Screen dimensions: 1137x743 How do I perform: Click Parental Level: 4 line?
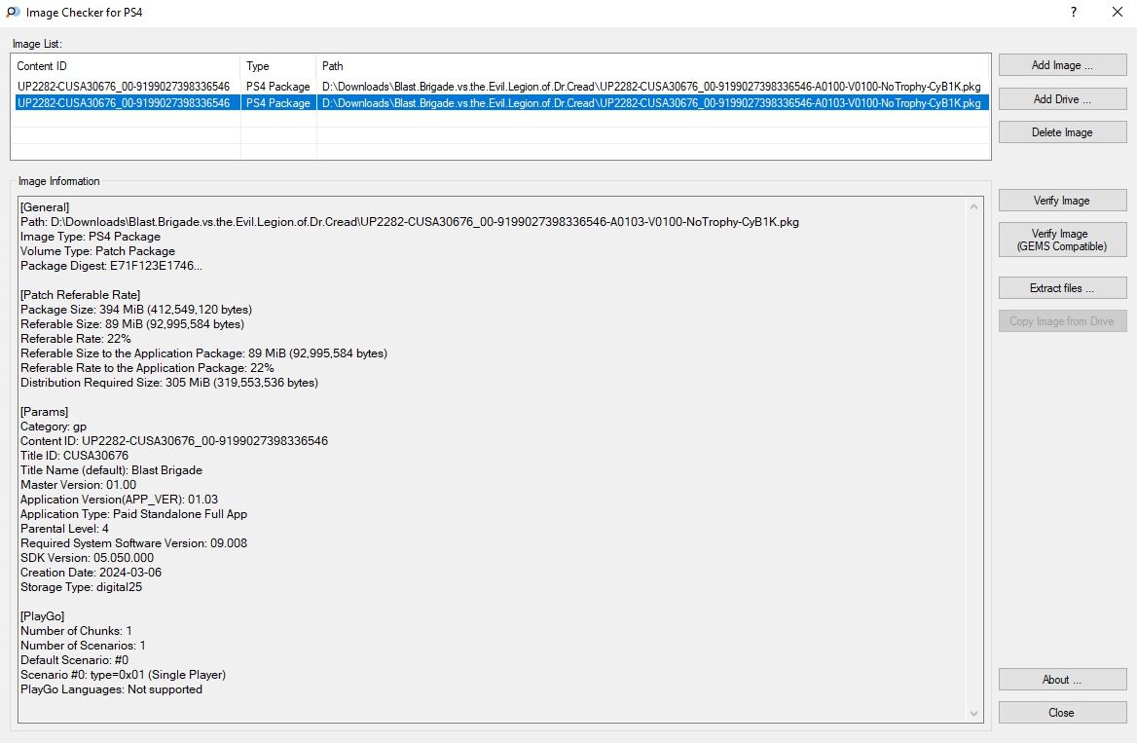coord(64,528)
